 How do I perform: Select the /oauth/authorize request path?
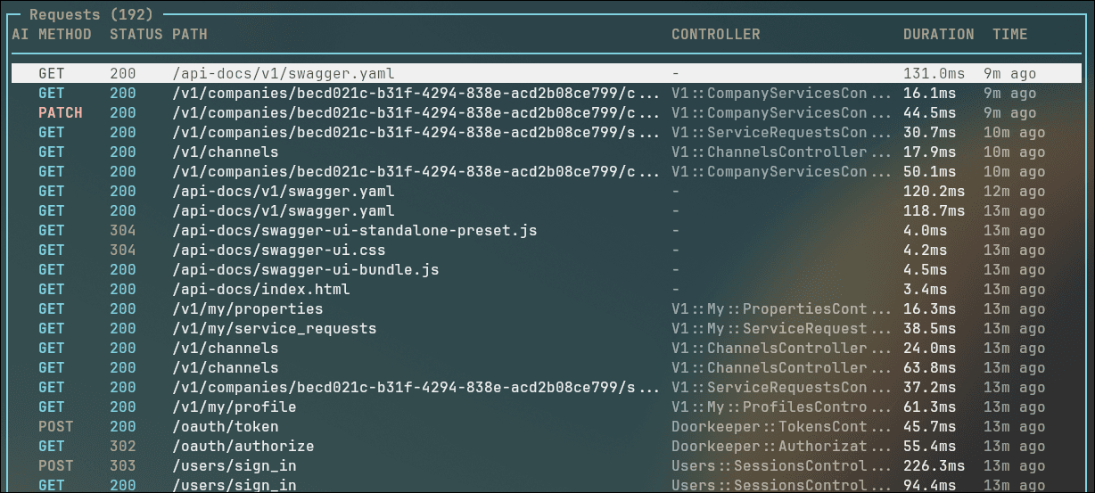pyautogui.click(x=243, y=447)
